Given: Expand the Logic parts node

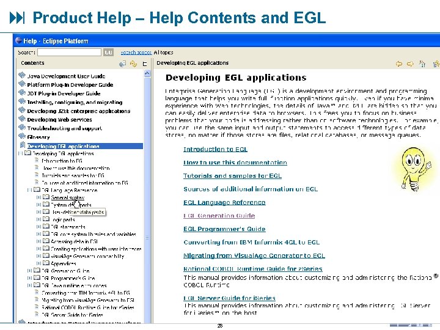Looking at the screenshot, I should [x=38, y=219].
